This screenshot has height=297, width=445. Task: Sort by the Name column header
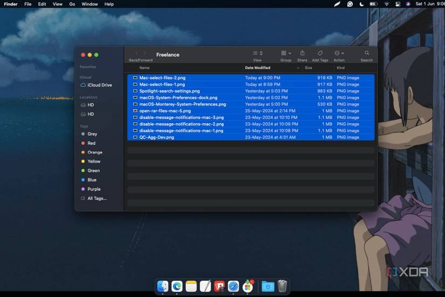coord(144,67)
